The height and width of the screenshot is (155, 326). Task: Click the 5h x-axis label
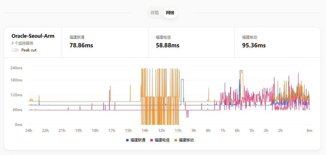click(252, 131)
